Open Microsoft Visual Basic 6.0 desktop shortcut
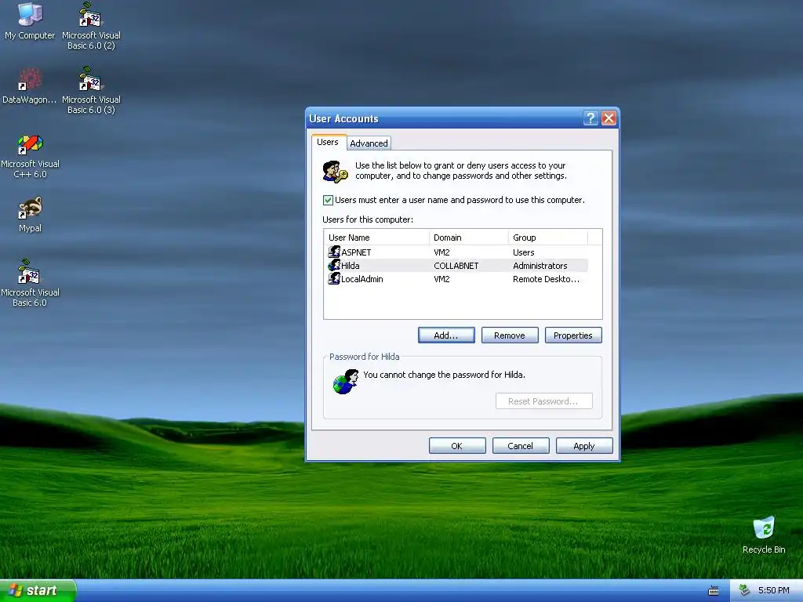 click(30, 283)
